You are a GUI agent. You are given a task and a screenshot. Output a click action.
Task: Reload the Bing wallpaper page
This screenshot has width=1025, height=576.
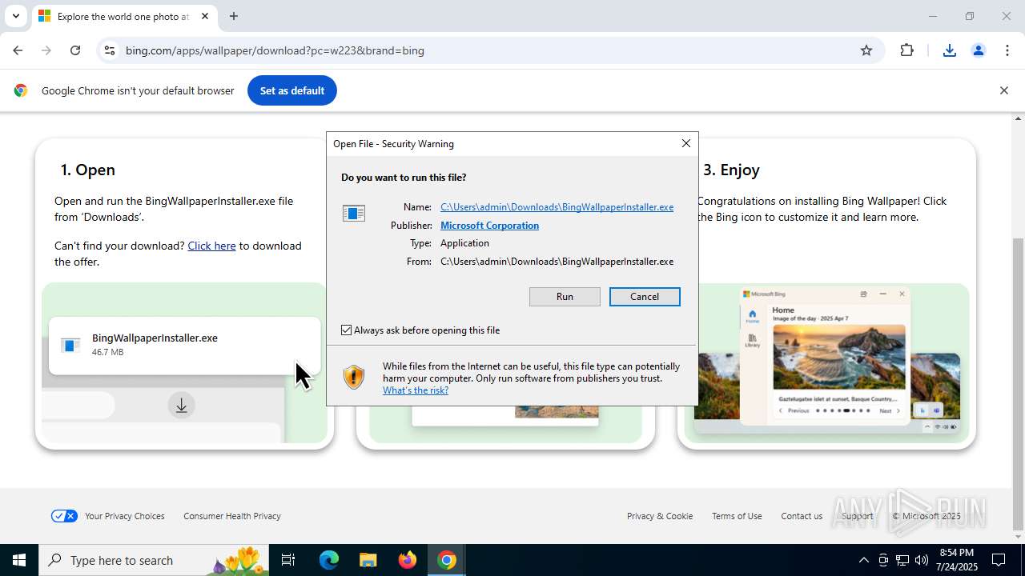75,50
